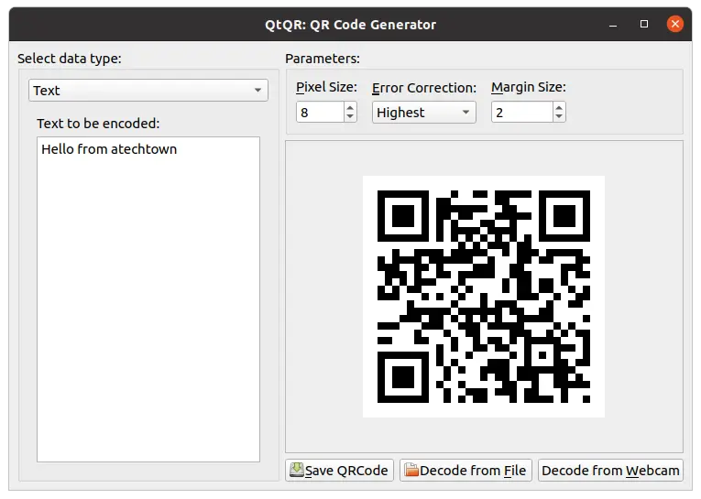Decrease the Pixel Size value

click(x=350, y=116)
